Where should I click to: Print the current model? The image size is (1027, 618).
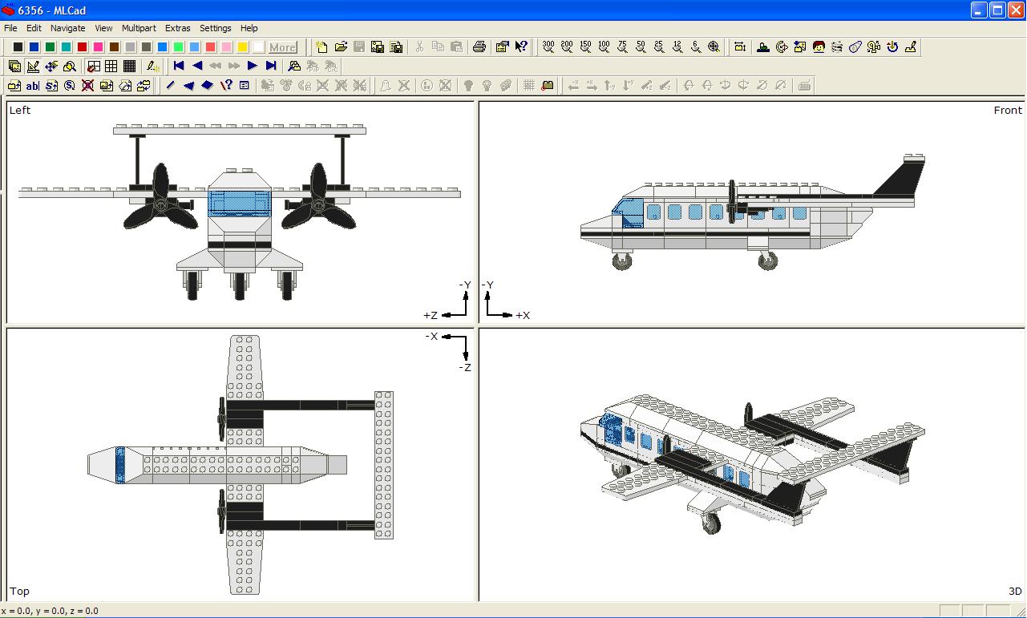pos(479,47)
